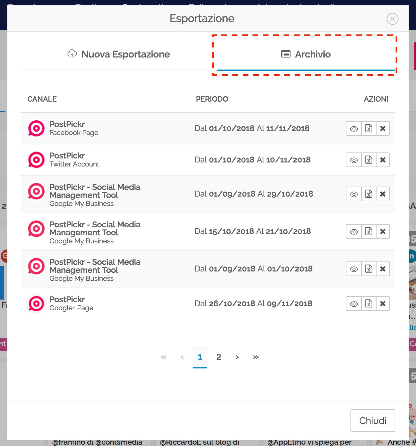View the Google+ Page export report
The height and width of the screenshot is (446, 416).
(354, 304)
